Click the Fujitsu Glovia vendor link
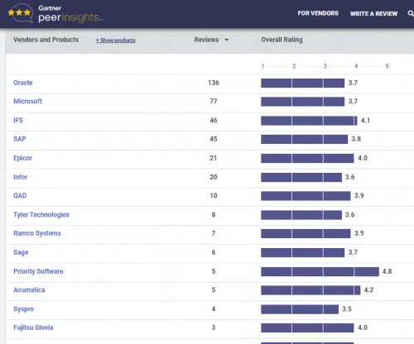This screenshot has height=344, width=414. (33, 327)
